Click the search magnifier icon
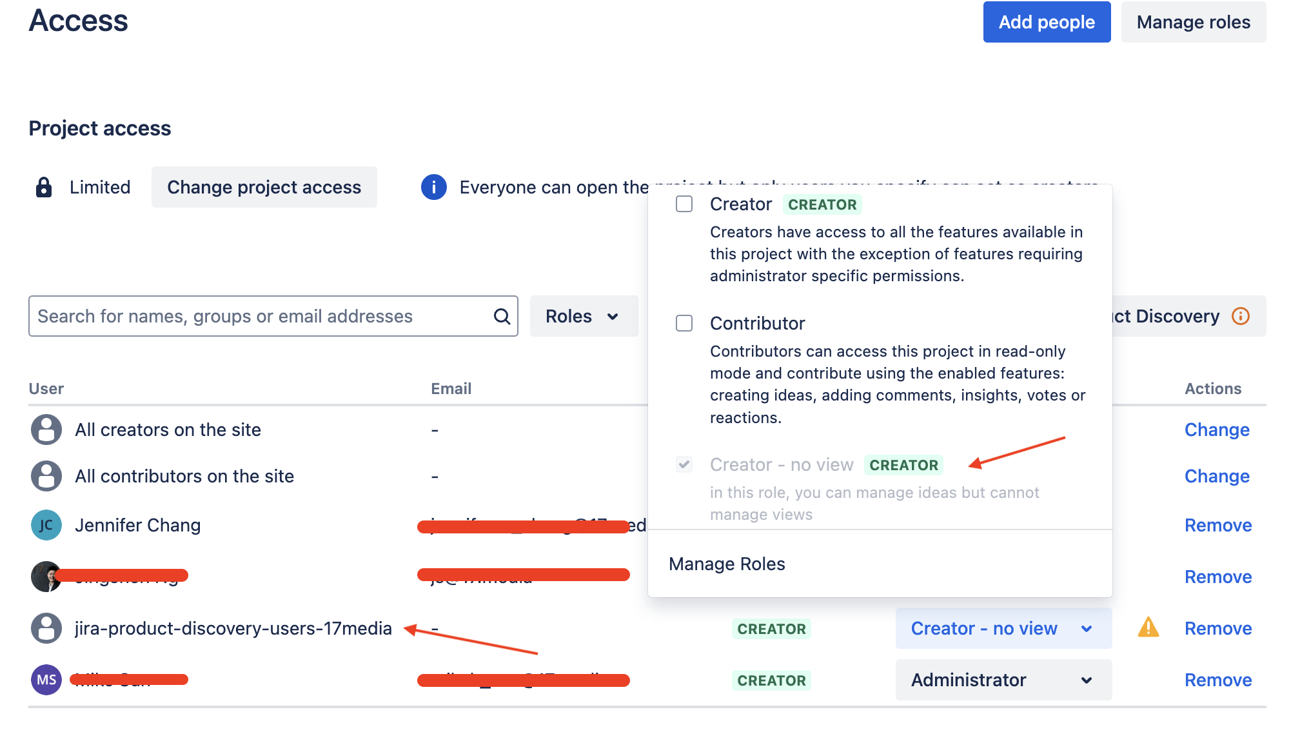Screen dimensions: 1291x743 501,316
